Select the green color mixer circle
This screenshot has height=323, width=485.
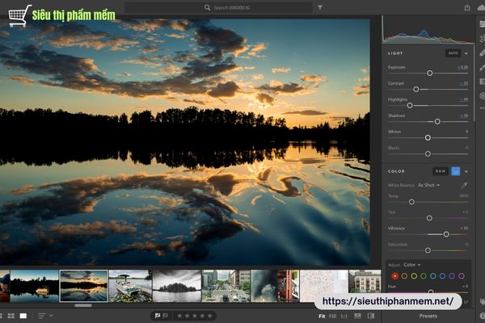(x=424, y=275)
